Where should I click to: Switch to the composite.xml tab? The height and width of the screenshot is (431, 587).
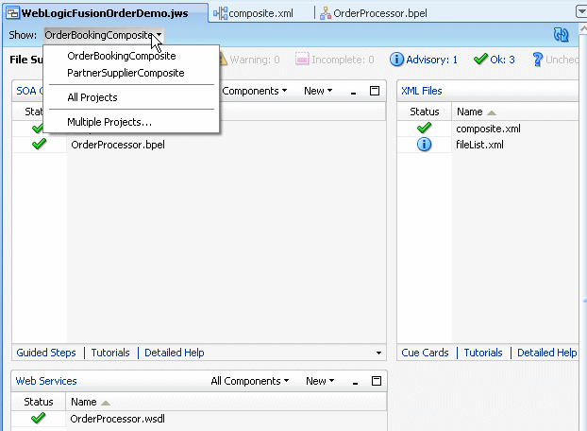point(260,13)
